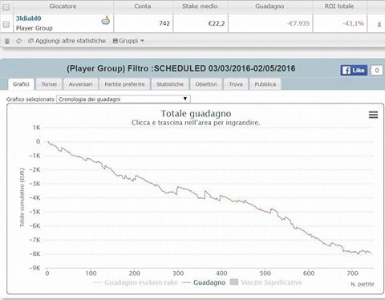385x300 pixels.
Task: Sort by the Giocatore column header
Action: click(63, 6)
